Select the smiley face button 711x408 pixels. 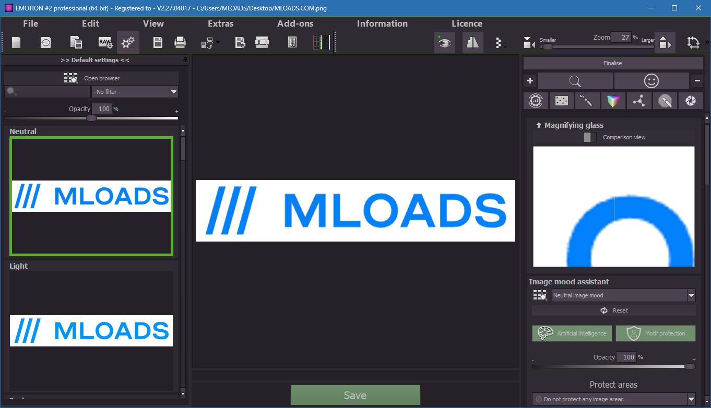point(651,81)
